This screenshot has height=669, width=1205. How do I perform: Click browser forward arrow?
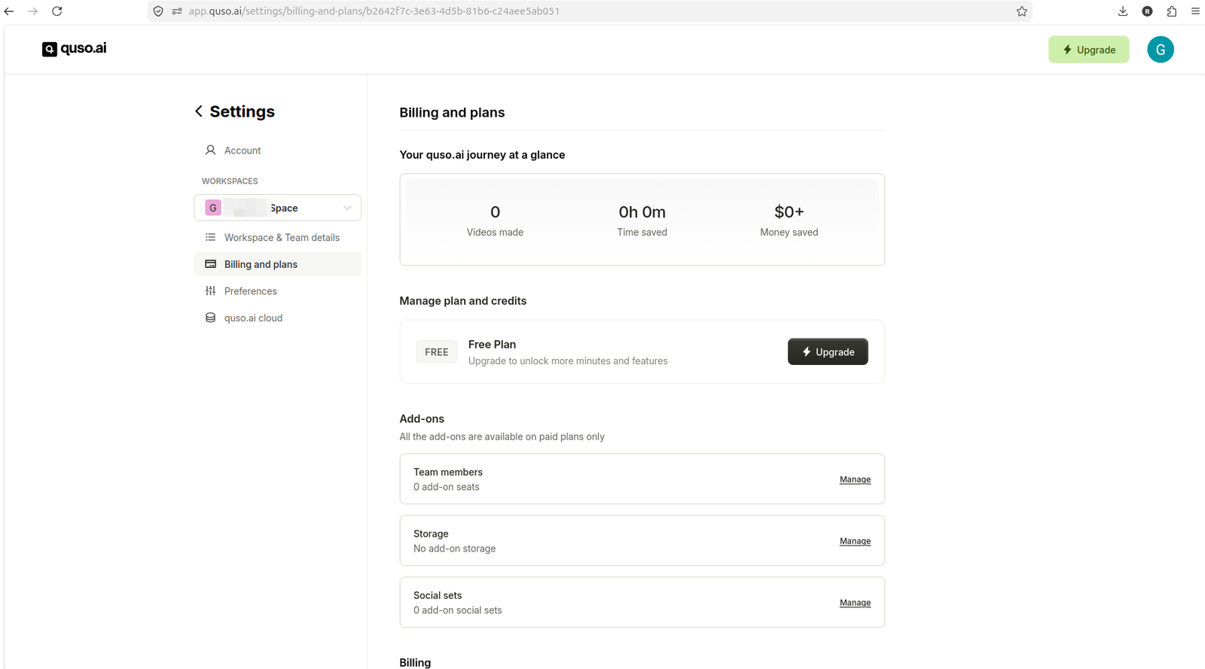click(33, 11)
